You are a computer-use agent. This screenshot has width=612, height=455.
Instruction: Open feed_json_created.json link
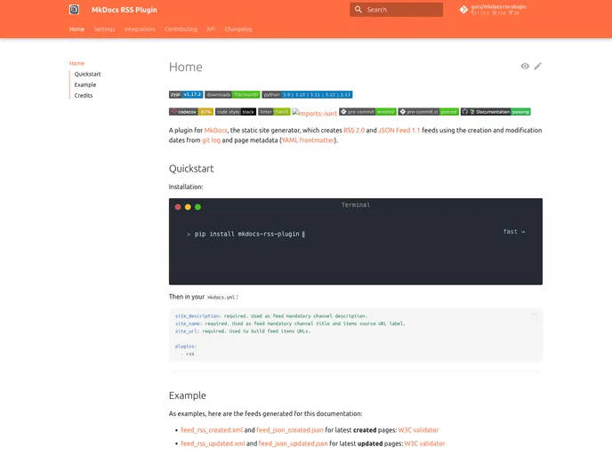coord(290,430)
